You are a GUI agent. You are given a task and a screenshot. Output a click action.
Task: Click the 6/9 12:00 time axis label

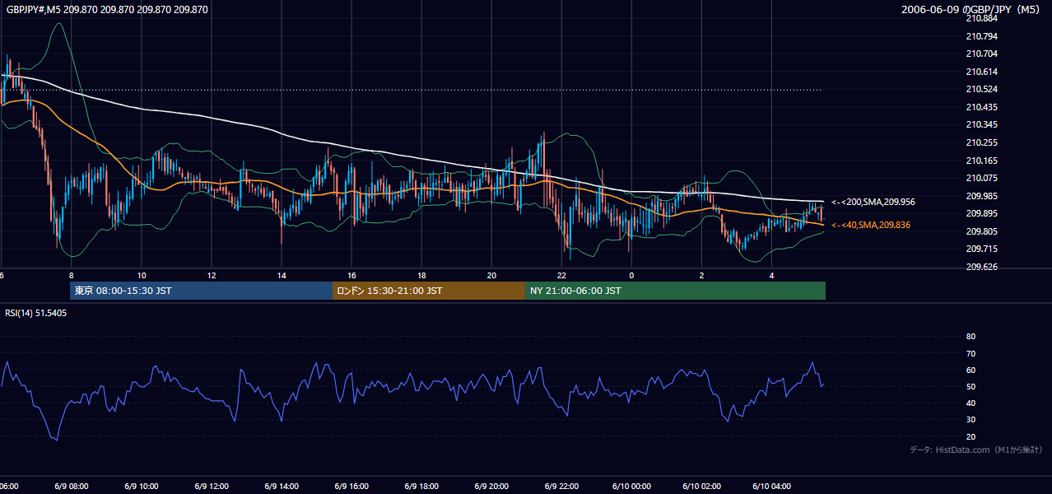[x=212, y=486]
